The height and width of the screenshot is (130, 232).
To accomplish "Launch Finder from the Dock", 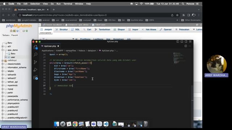I will [x=57, y=124].
